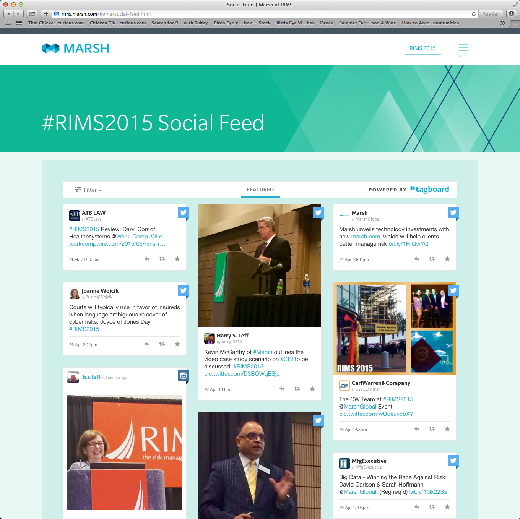Screen dimensions: 520x519
Task: Star the MfgExecutive tweet
Action: (447, 507)
